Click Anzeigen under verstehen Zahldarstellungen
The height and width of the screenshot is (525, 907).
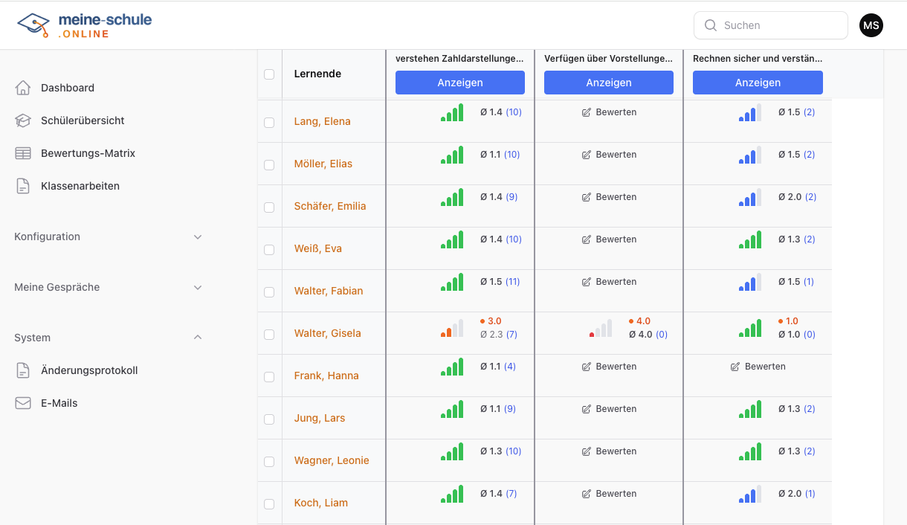(460, 83)
